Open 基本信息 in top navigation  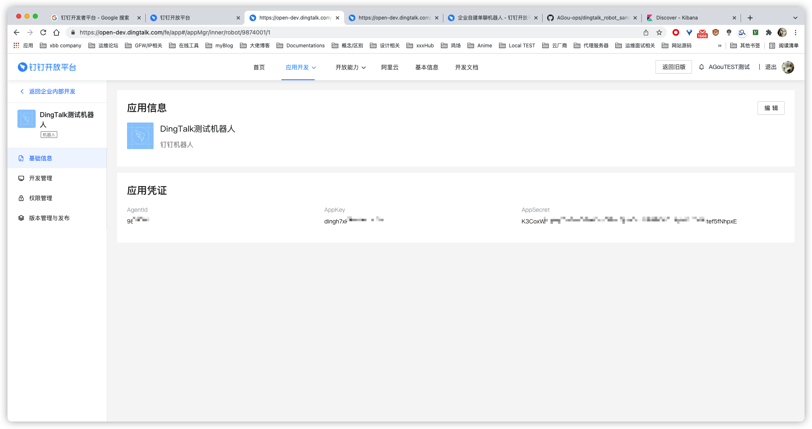[x=427, y=67]
